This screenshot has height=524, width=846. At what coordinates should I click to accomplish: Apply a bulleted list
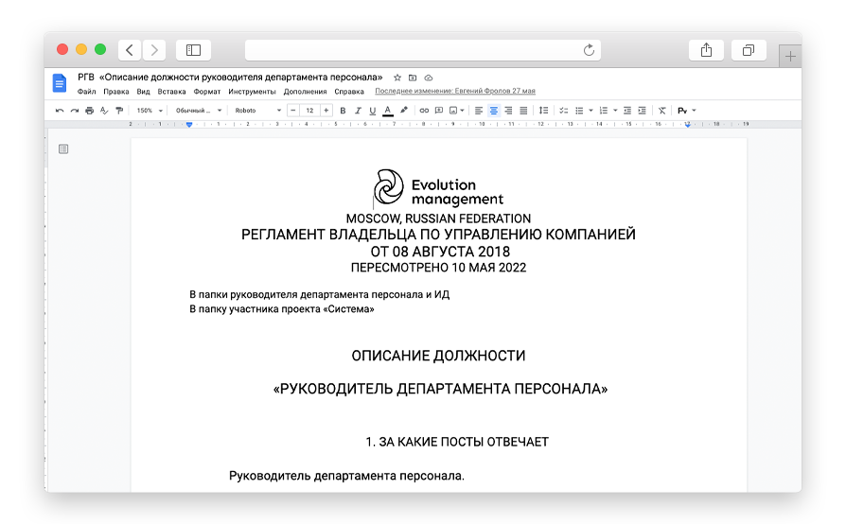579,111
